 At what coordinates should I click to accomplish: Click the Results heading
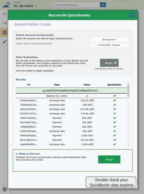coord(21,79)
